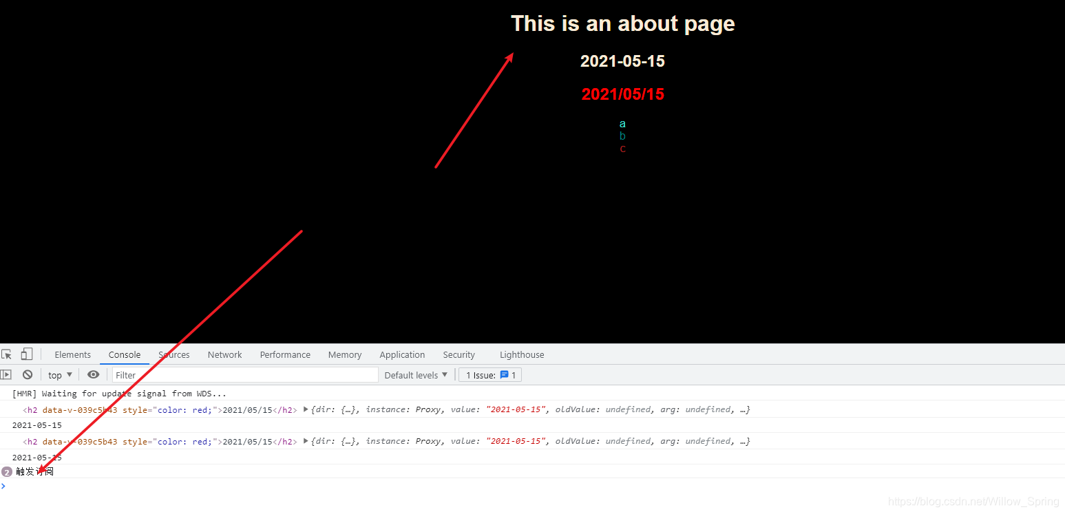Focus the console Filter field
1065x514 pixels.
coord(245,375)
